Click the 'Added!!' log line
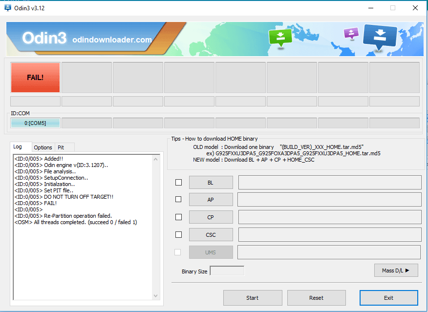Viewport: 428px width, 312px height. [x=39, y=159]
